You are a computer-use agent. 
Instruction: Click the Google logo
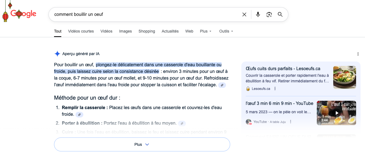[23, 14]
